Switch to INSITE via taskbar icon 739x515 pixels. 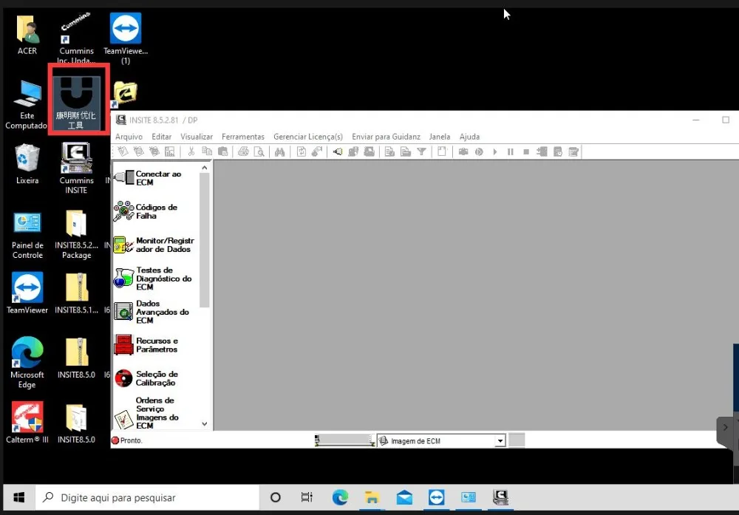coord(500,497)
